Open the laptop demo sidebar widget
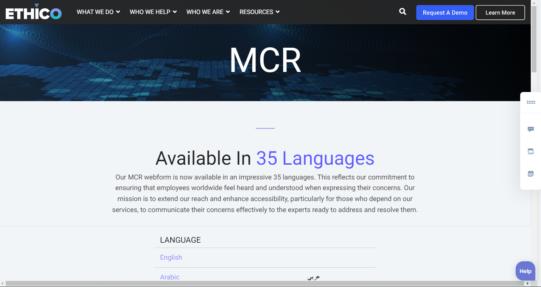 tap(530, 151)
